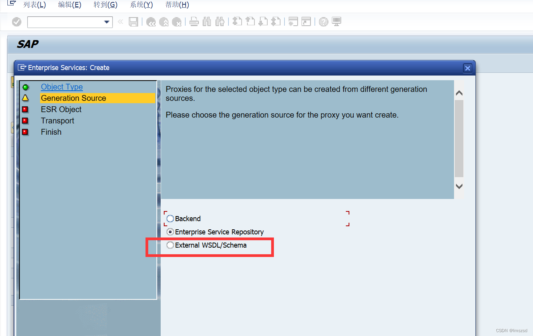Open the 帮助(H) menu
The width and height of the screenshot is (533, 336).
click(177, 5)
